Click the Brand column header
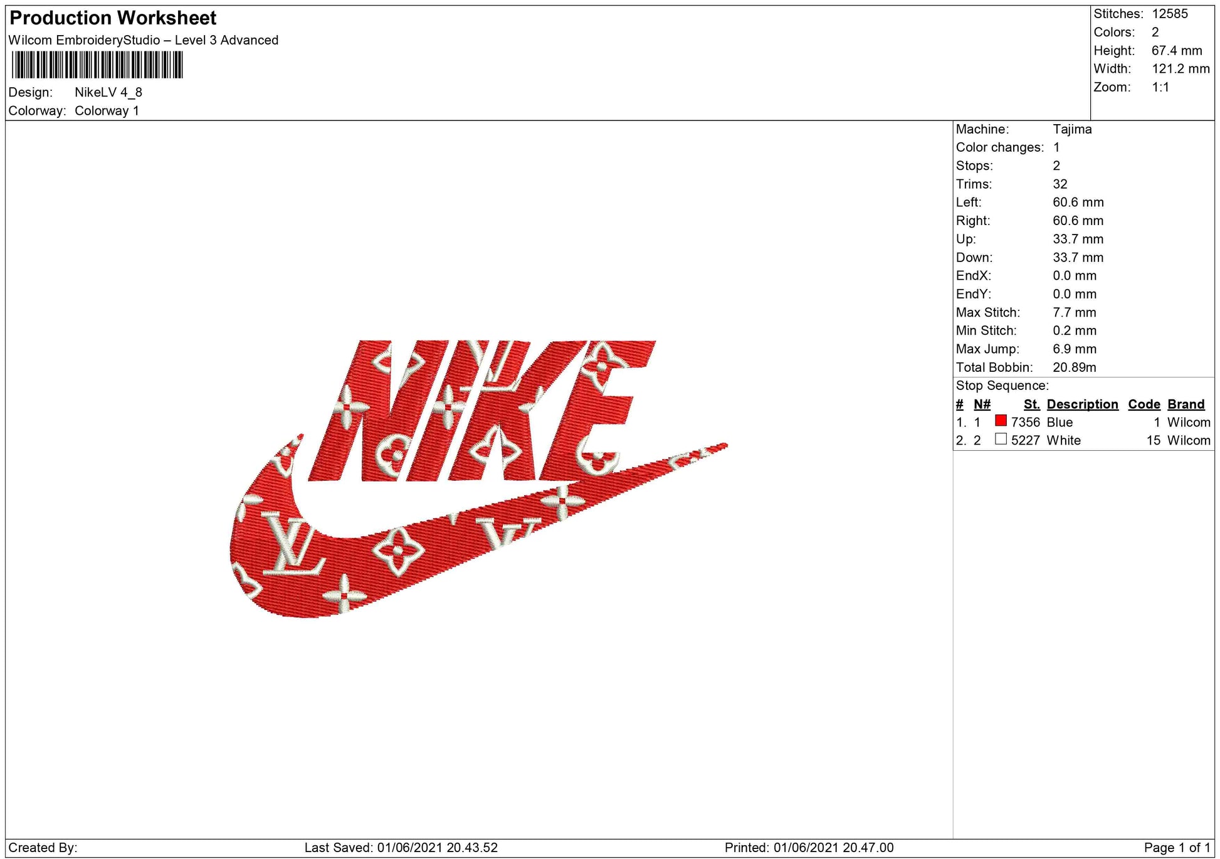 click(1186, 404)
